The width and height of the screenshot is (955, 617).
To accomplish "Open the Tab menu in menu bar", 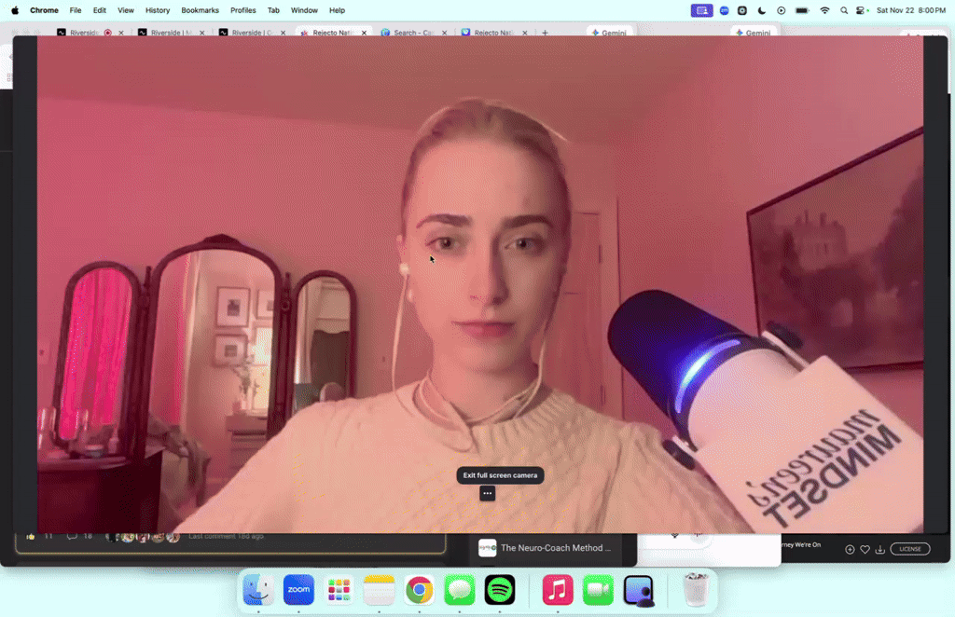I will pyautogui.click(x=273, y=10).
